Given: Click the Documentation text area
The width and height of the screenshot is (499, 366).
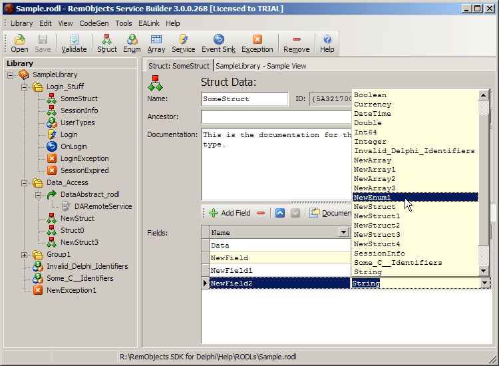Looking at the screenshot, I should tap(276, 164).
